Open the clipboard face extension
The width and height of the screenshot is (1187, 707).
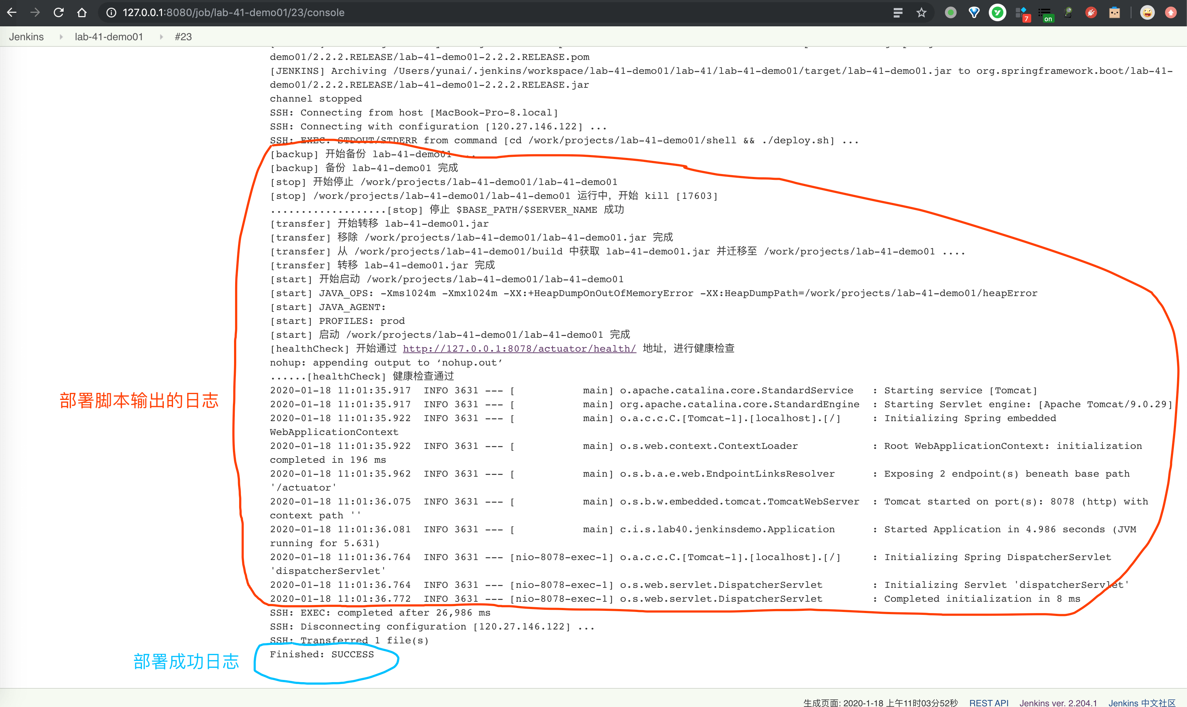(1115, 12)
